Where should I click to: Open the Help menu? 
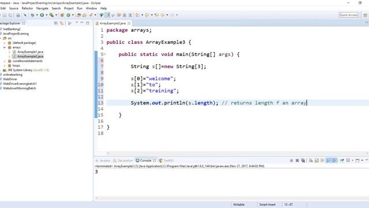pos(104,8)
